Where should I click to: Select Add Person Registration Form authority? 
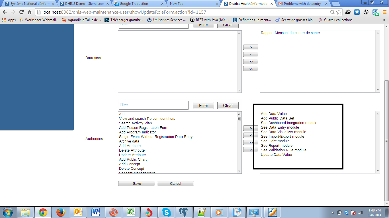pyautogui.click(x=144, y=128)
